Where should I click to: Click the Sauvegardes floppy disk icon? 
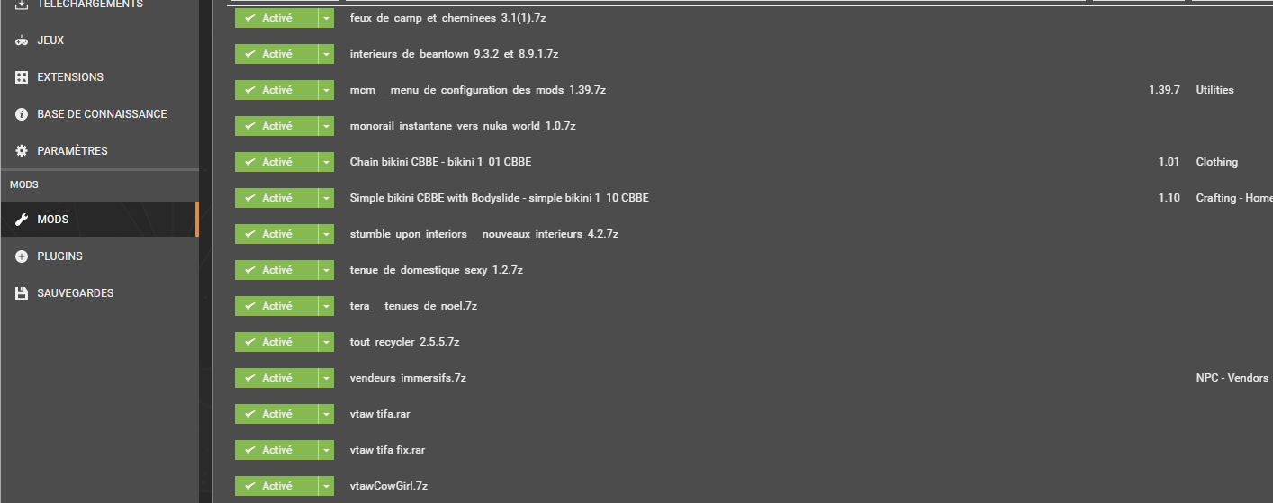(x=22, y=293)
